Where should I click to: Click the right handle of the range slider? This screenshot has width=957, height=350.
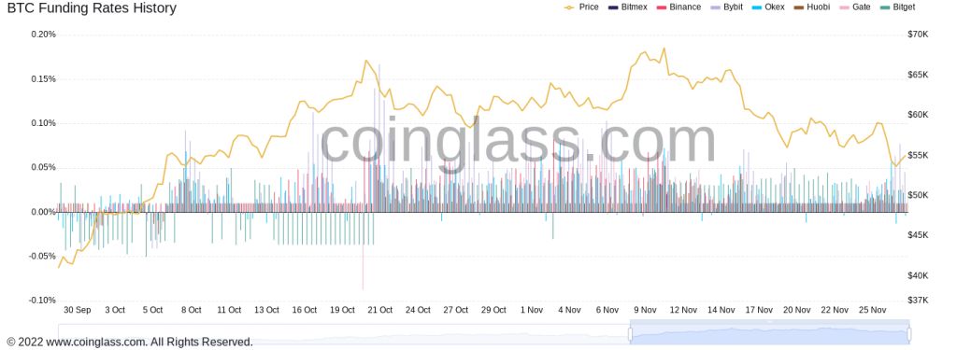(x=908, y=333)
